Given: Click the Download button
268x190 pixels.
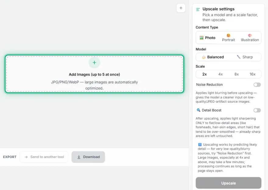Looking at the screenshot, I should click(x=88, y=157).
